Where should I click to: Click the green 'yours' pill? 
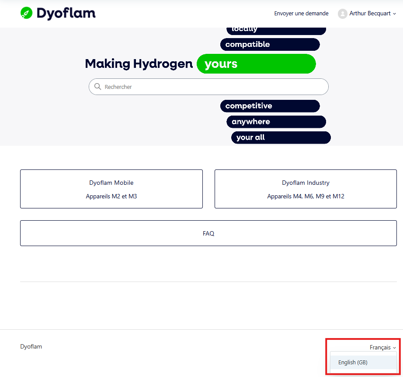tap(256, 63)
